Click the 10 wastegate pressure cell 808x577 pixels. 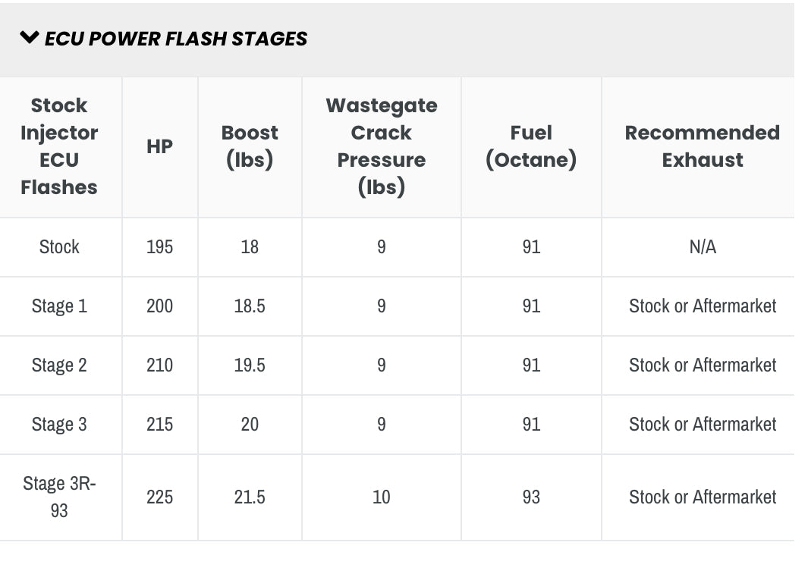tap(381, 497)
